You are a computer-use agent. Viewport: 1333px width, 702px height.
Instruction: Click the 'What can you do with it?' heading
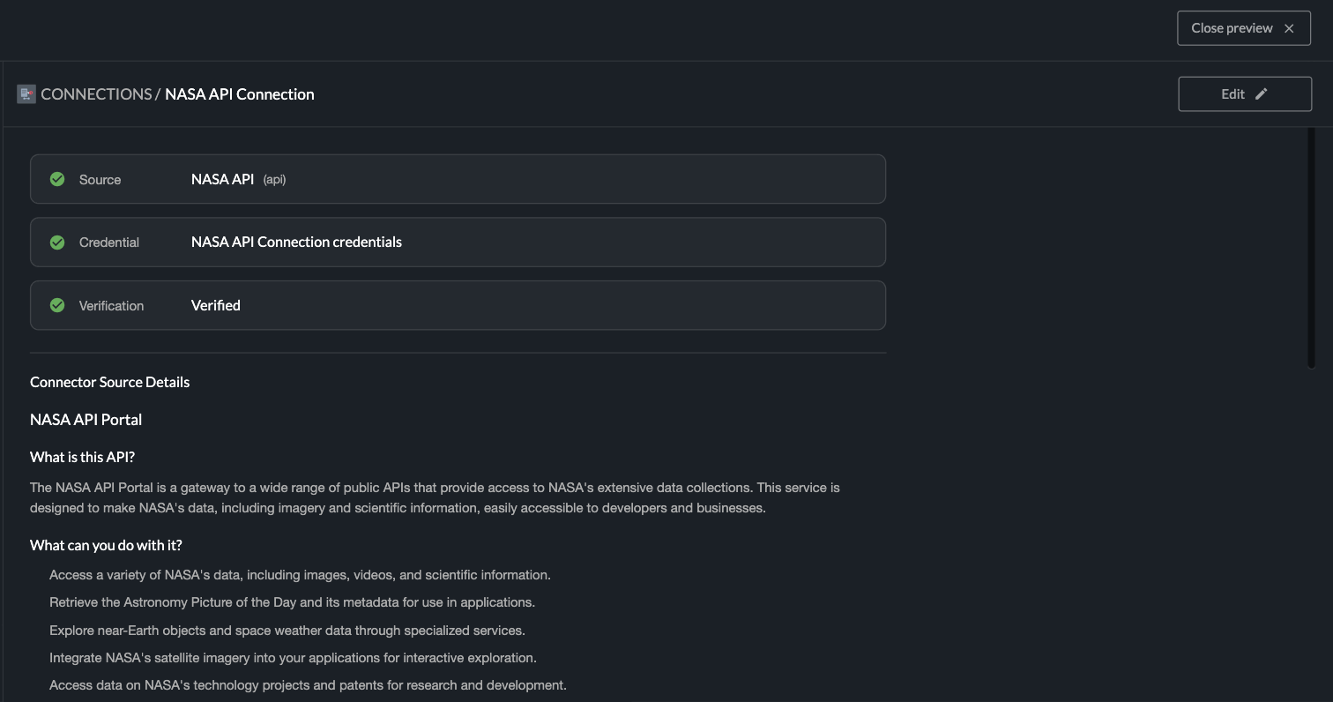(x=106, y=545)
